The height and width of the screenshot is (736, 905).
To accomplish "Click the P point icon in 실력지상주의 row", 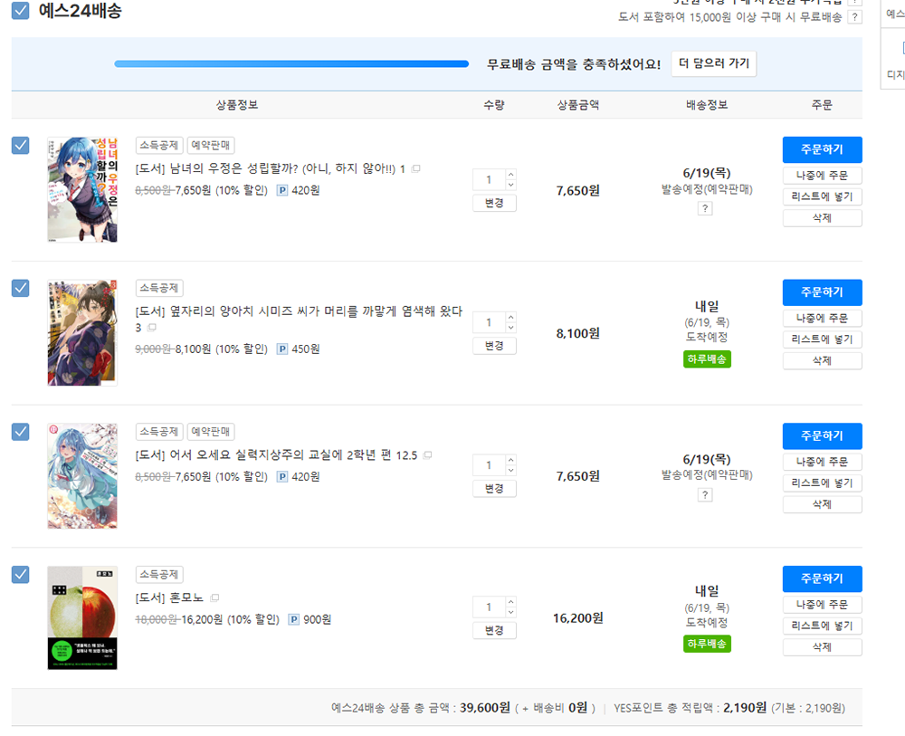I will tap(282, 477).
